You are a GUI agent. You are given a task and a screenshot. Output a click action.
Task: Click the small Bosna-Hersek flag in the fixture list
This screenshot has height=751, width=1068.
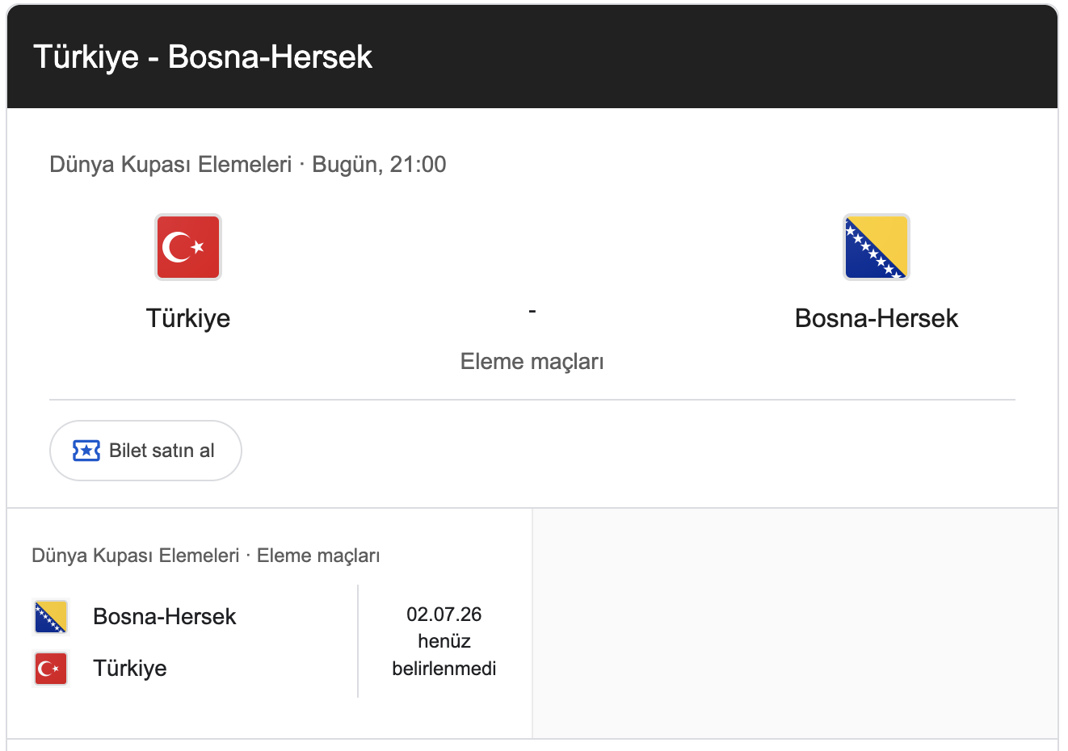[51, 617]
